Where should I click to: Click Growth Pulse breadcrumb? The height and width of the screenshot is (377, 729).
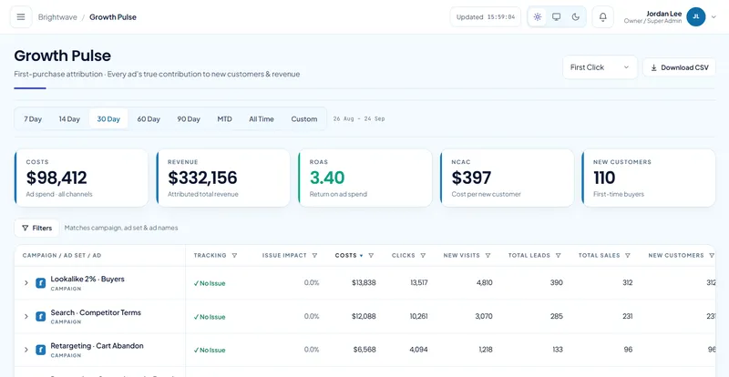pos(113,17)
